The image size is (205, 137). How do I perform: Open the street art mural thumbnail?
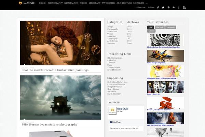[165, 87]
